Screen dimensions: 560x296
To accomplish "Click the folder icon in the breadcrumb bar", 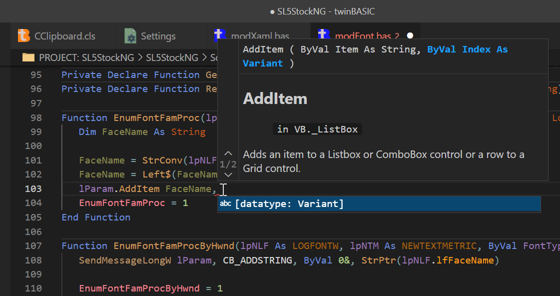I will (28, 57).
